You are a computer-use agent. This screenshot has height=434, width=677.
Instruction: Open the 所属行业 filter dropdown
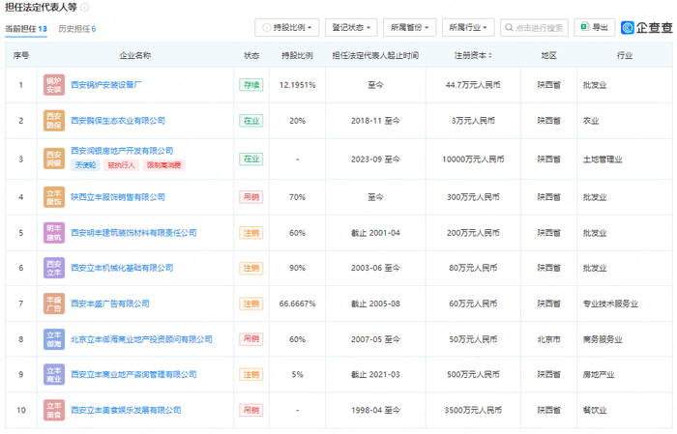click(468, 28)
